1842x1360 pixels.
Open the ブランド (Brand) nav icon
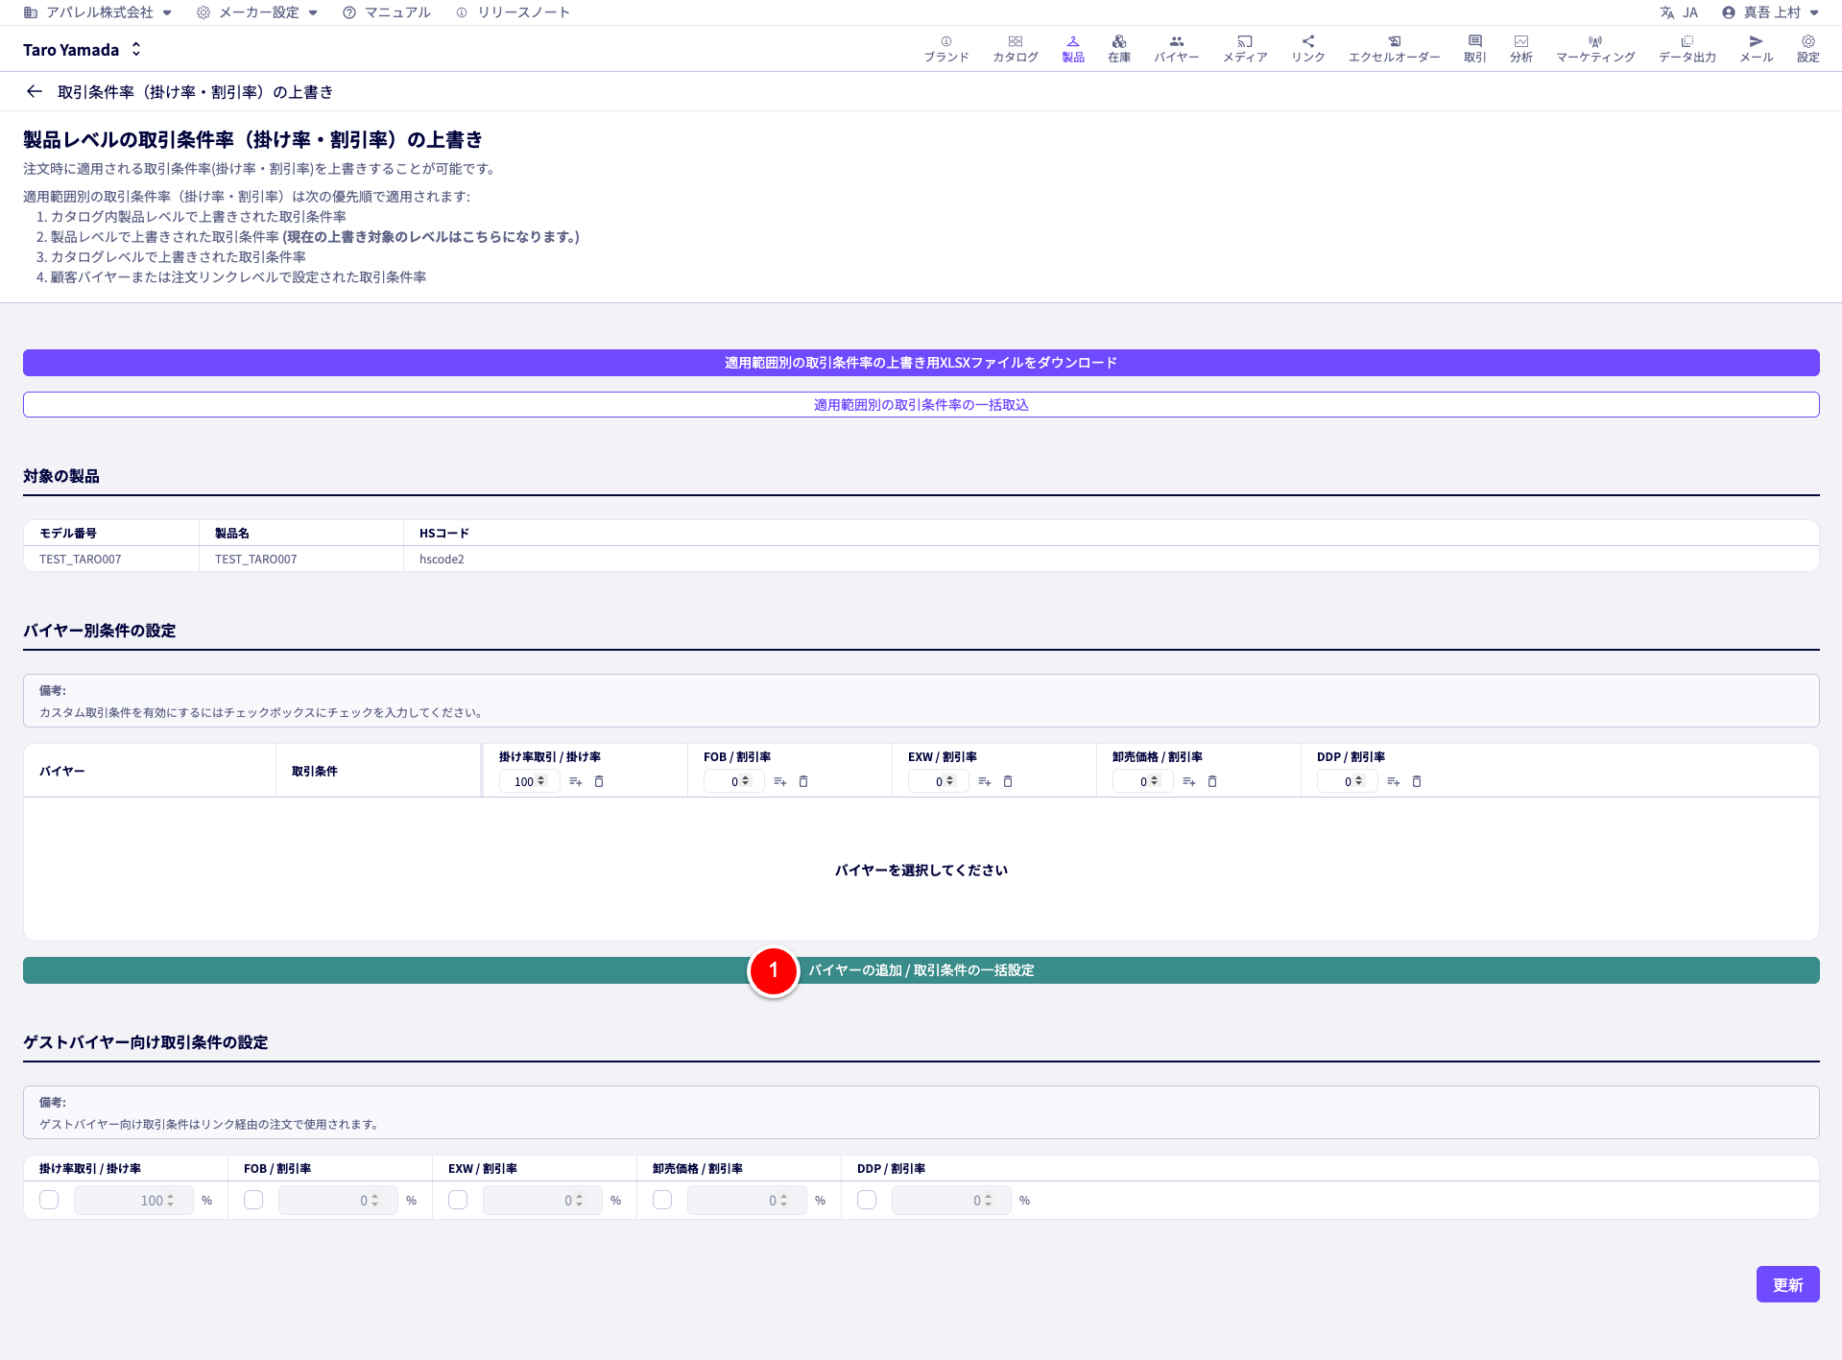point(945,49)
